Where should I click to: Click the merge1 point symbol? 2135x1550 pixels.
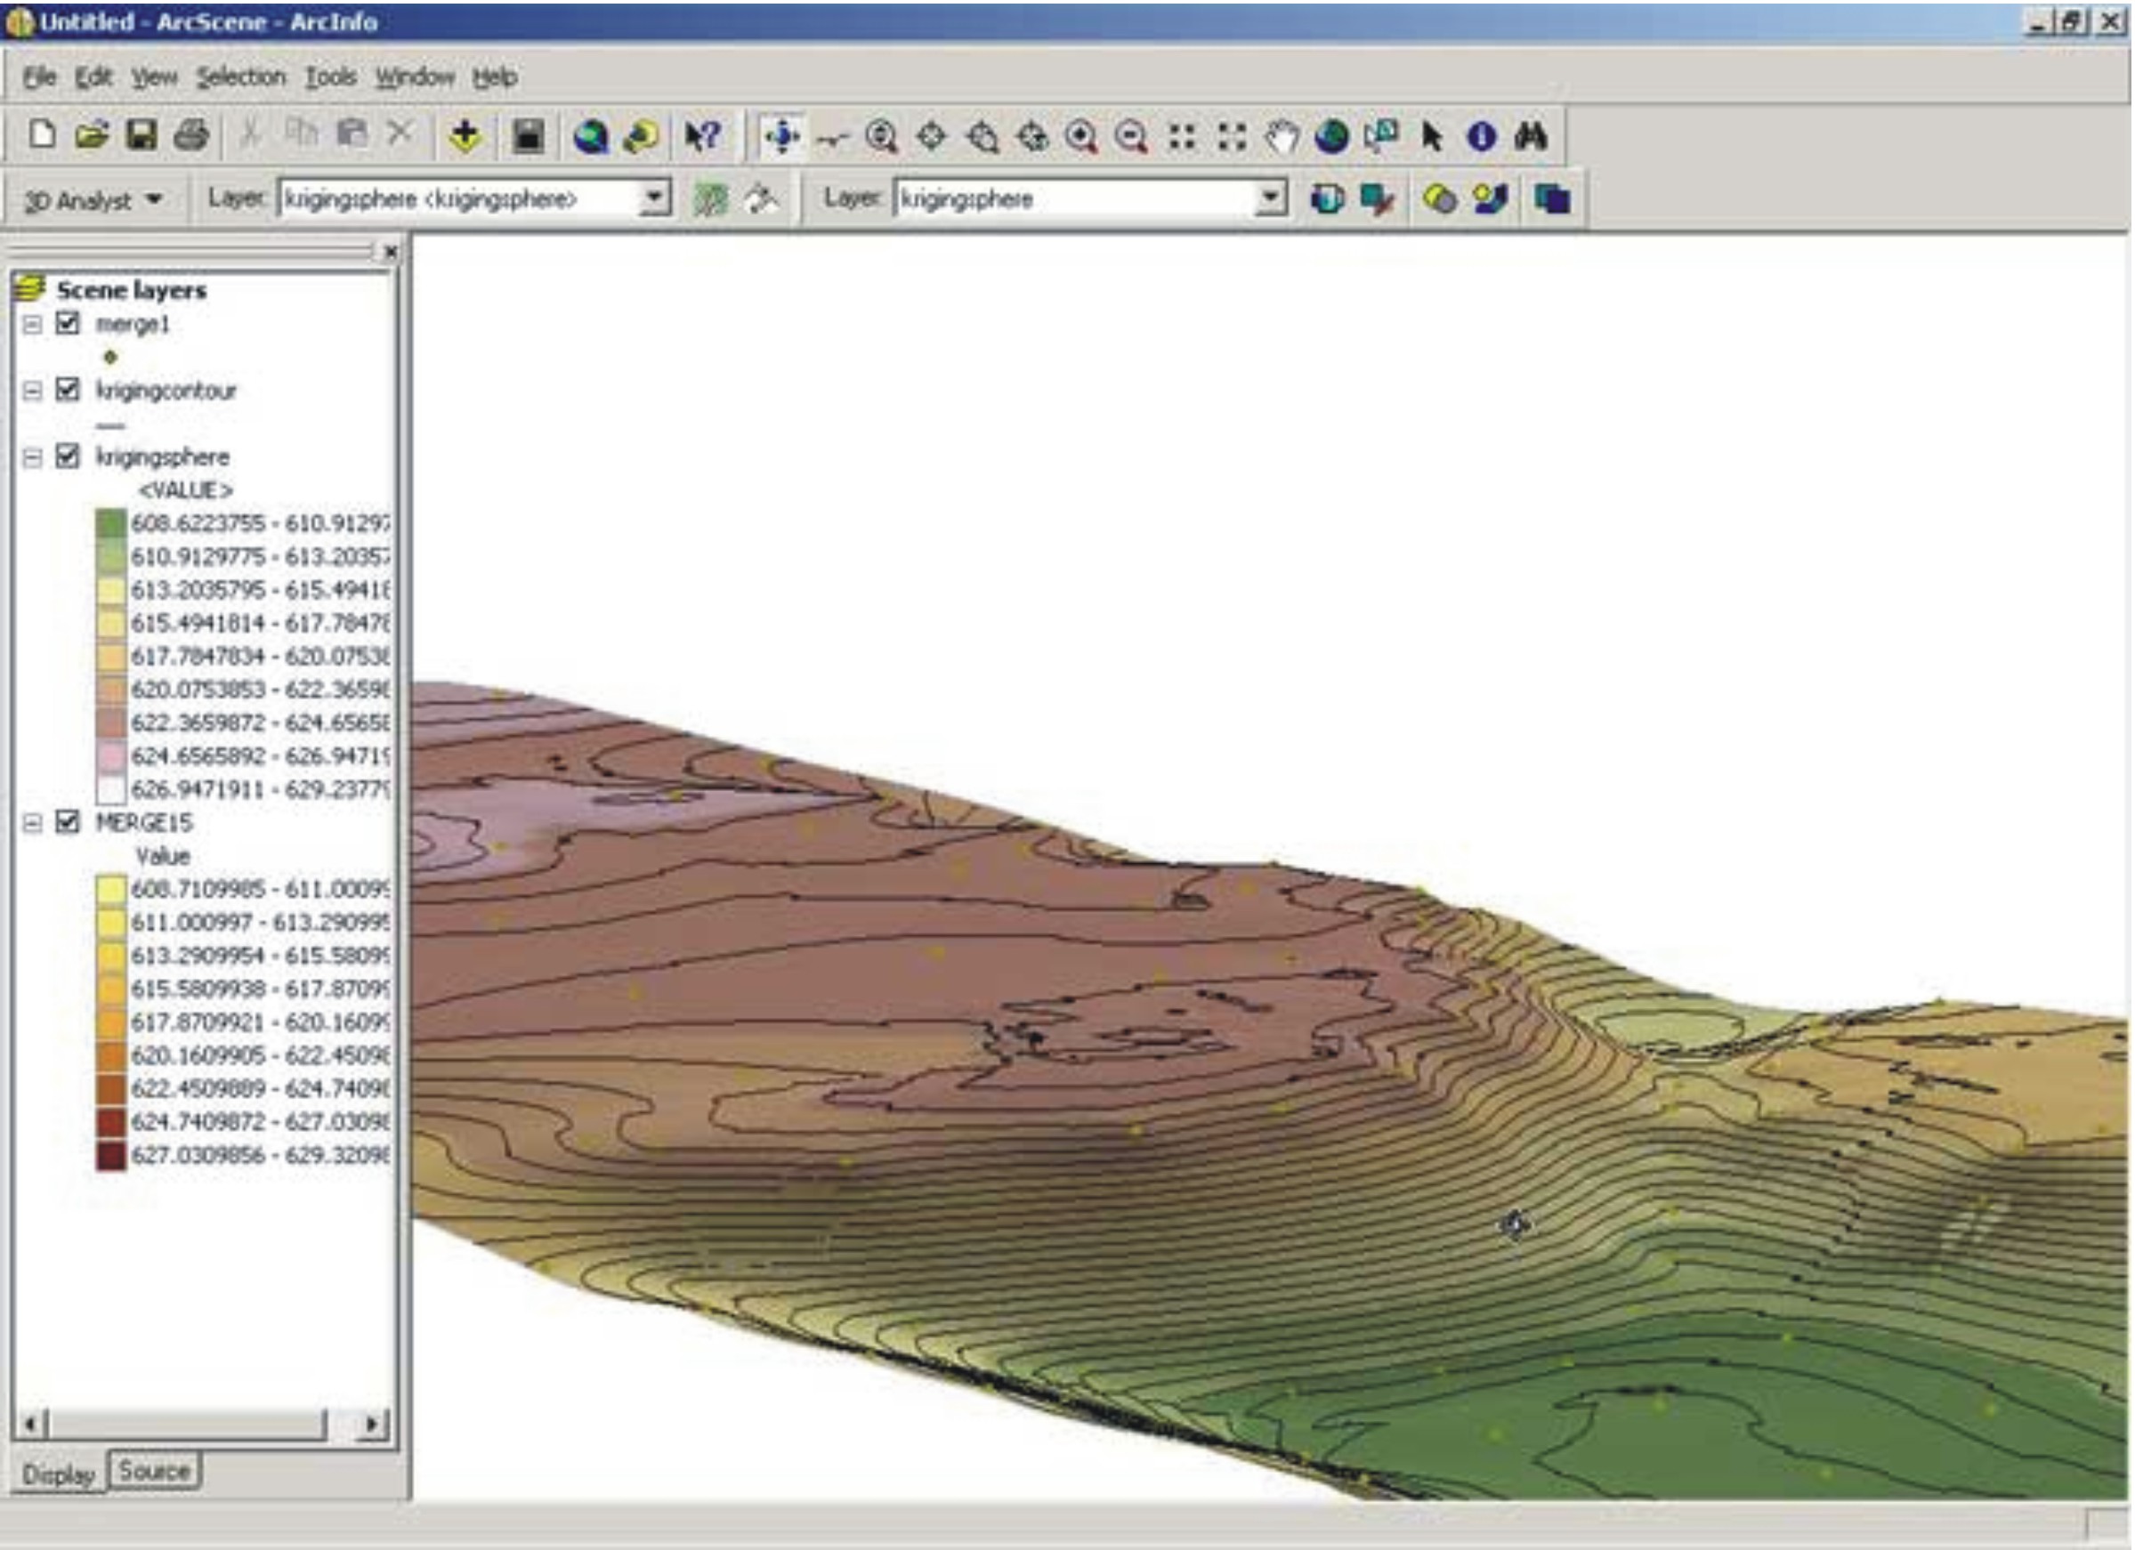110,357
